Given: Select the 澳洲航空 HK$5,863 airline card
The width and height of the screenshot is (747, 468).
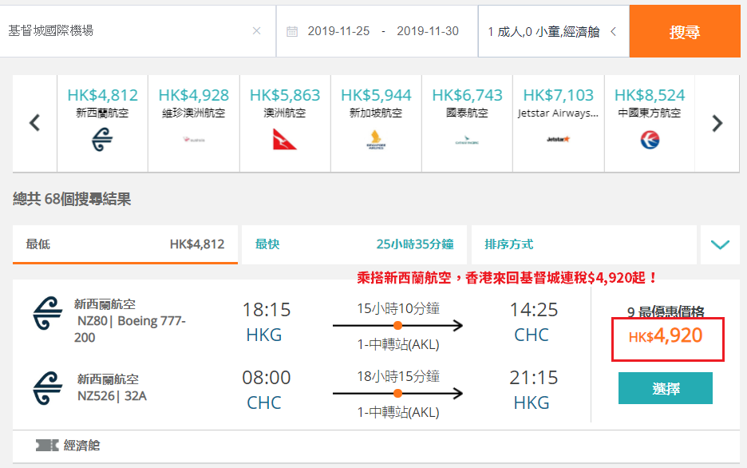Looking at the screenshot, I should pyautogui.click(x=285, y=123).
